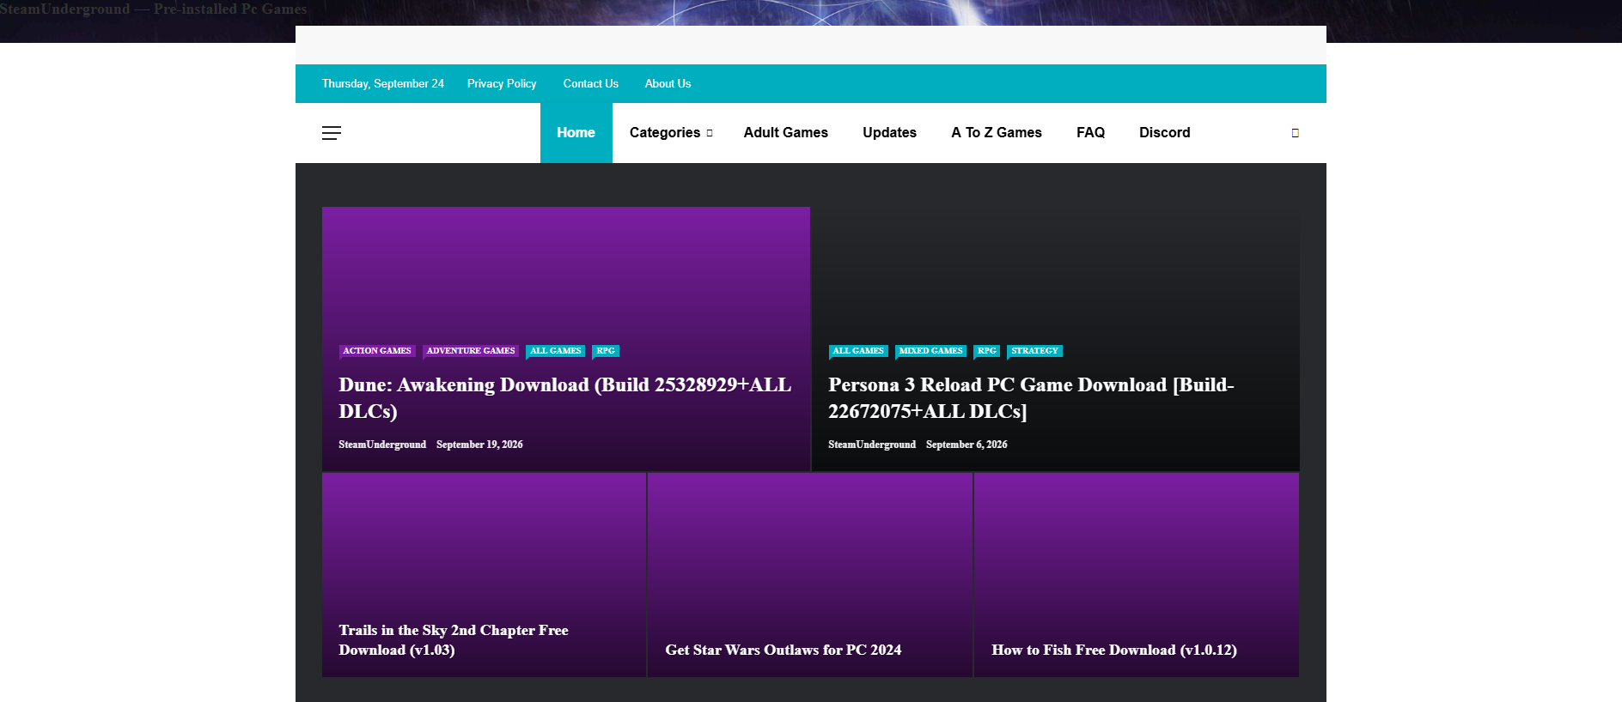Open the Discord menu link
The width and height of the screenshot is (1622, 702).
[1164, 133]
